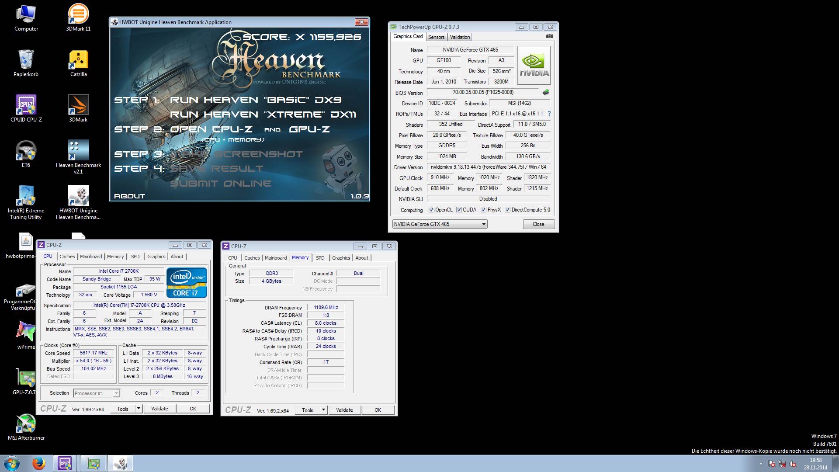Click the NVIDIA logo in GPU-Z
This screenshot has width=839, height=472.
pyautogui.click(x=534, y=66)
